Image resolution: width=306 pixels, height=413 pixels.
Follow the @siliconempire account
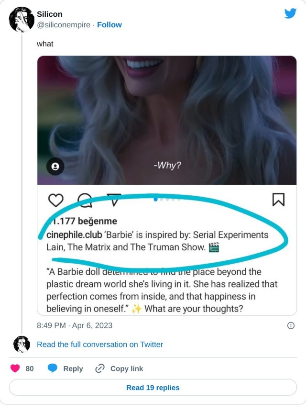point(109,25)
